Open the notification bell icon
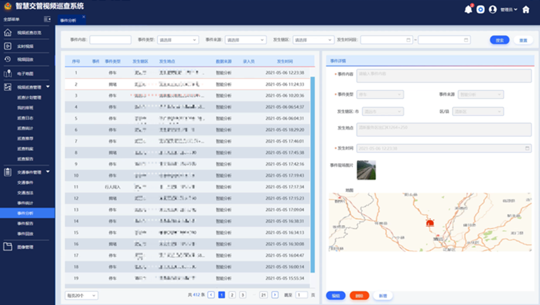 click(x=468, y=9)
